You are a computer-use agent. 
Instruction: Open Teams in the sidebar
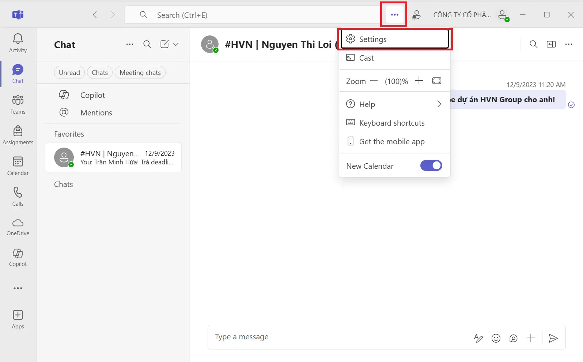pos(18,104)
